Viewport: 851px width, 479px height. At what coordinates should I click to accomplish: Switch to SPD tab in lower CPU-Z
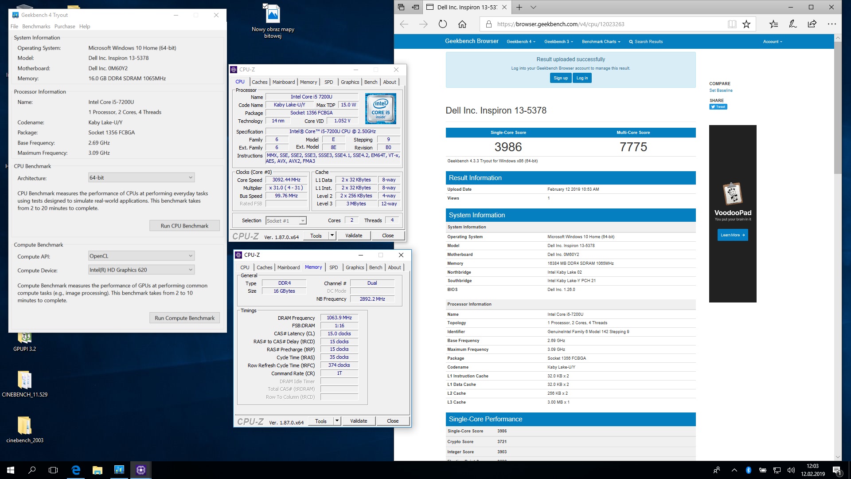click(x=334, y=267)
